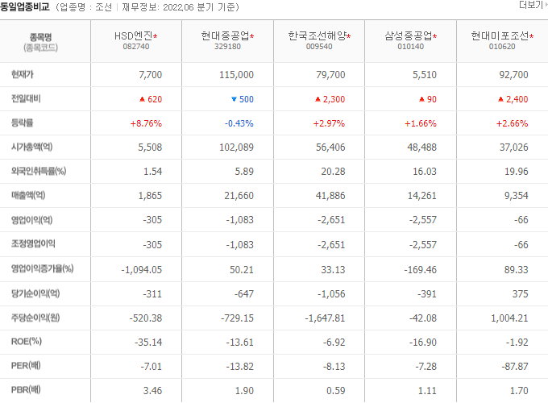Select PBR value 1.70

pos(519,391)
